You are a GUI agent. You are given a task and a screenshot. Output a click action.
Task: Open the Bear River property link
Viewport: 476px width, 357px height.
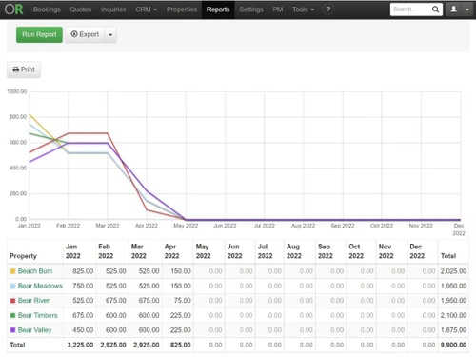pyautogui.click(x=33, y=301)
